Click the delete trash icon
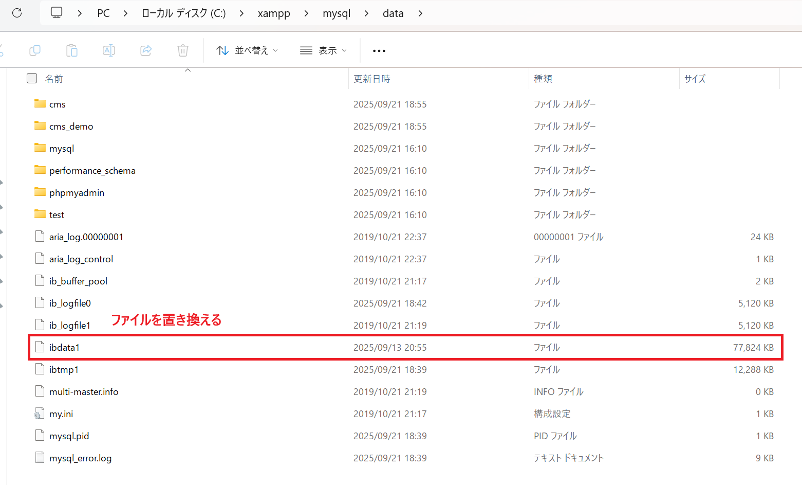Viewport: 802px width, 485px height. tap(183, 50)
